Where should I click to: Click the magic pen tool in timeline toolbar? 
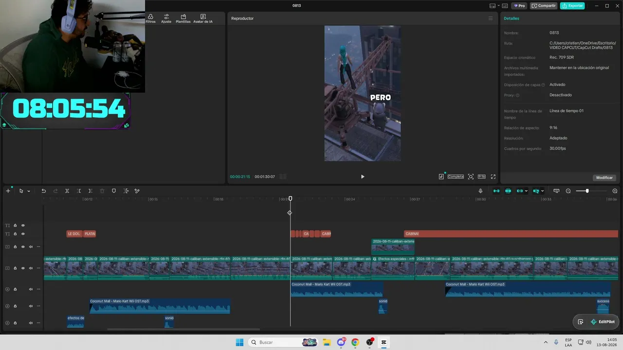click(137, 191)
